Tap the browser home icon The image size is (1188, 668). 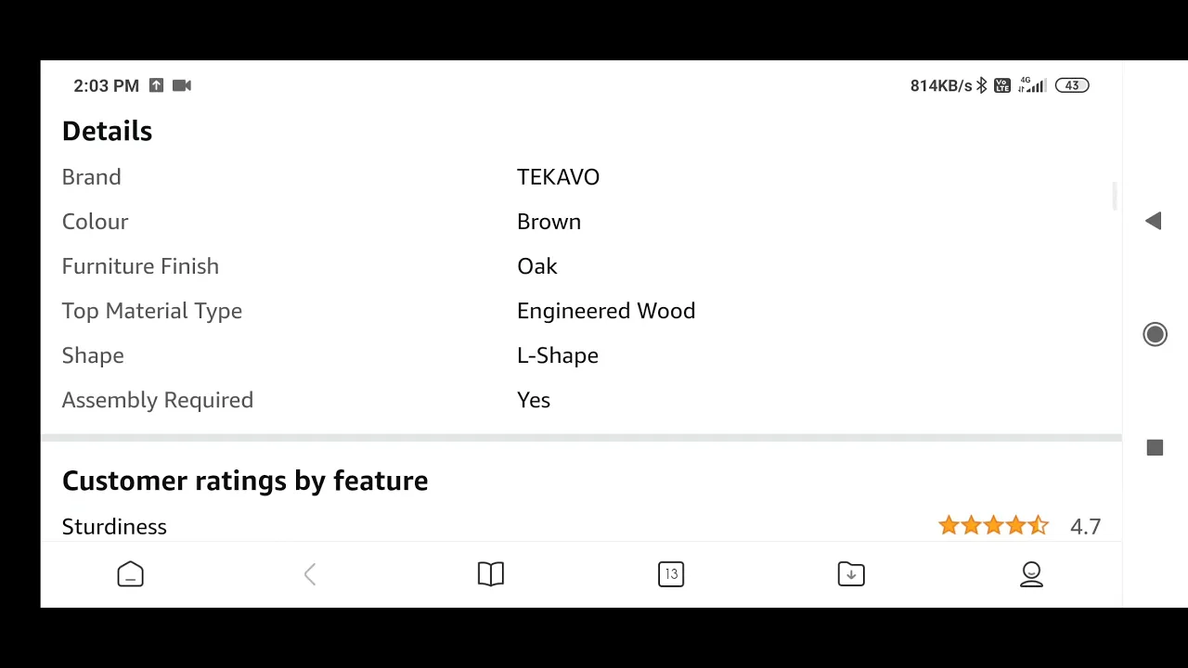tap(130, 574)
